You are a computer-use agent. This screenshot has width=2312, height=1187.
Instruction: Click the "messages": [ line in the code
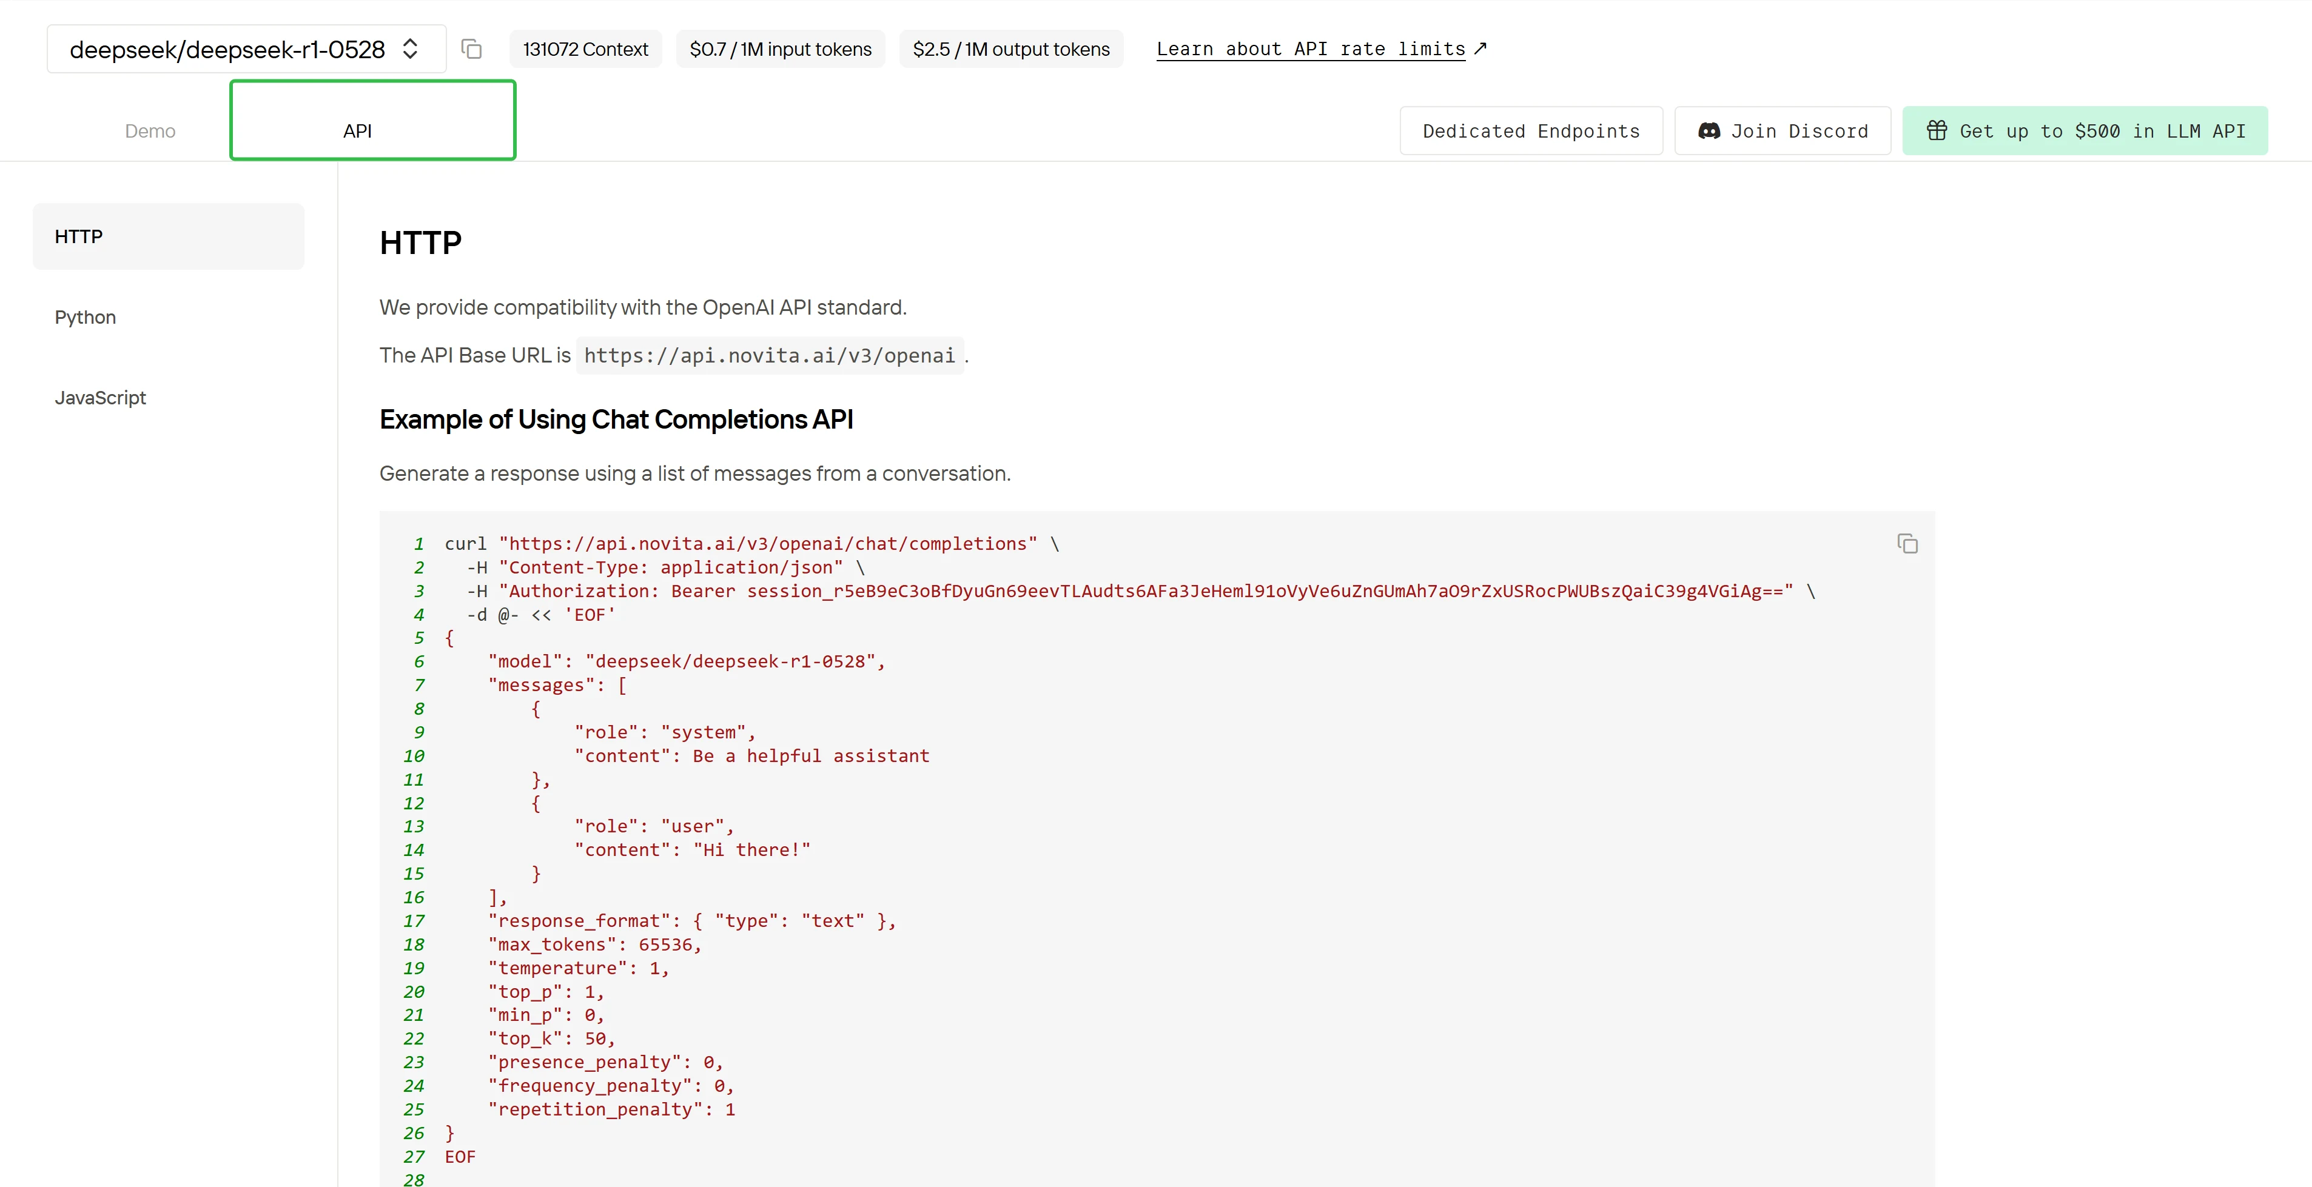tap(557, 684)
